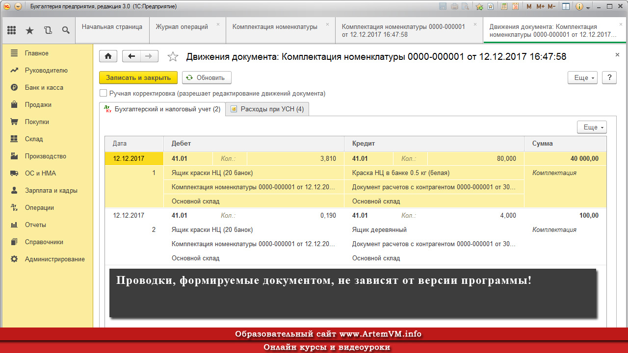Click the Обновить button

point(207,77)
